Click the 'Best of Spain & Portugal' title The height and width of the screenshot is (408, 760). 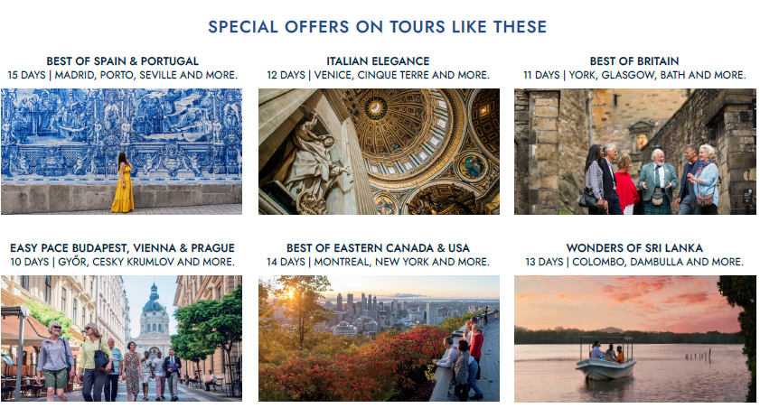122,61
